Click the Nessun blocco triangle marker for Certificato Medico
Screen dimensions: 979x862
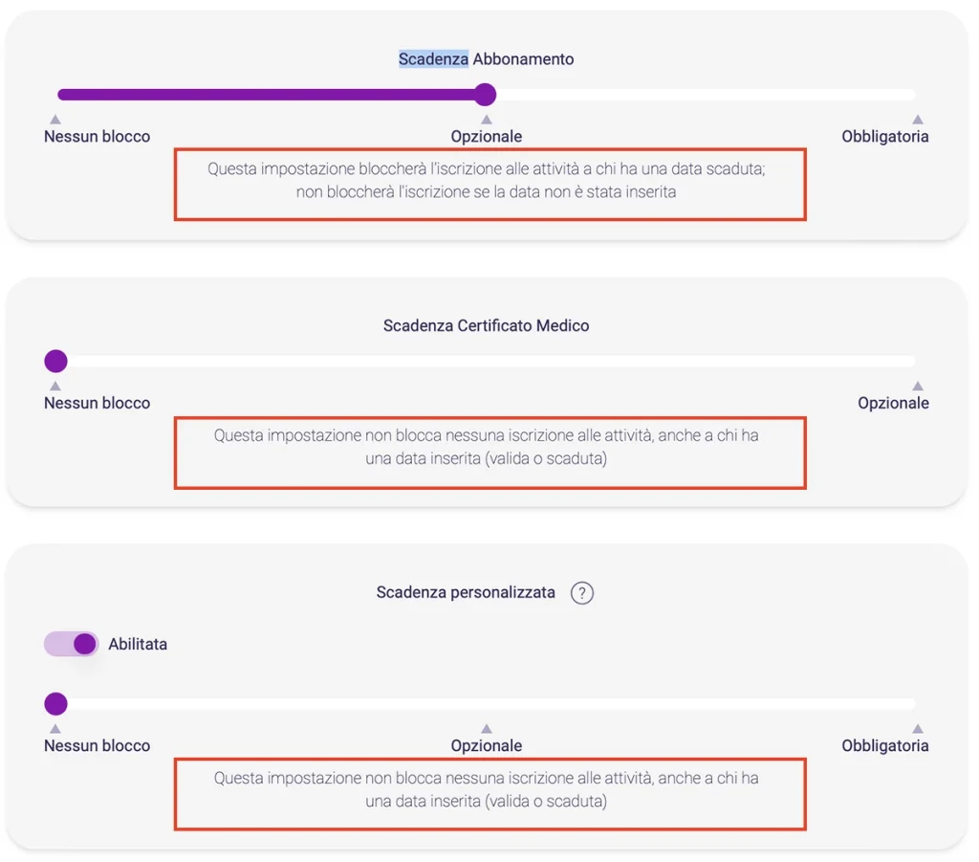click(55, 387)
